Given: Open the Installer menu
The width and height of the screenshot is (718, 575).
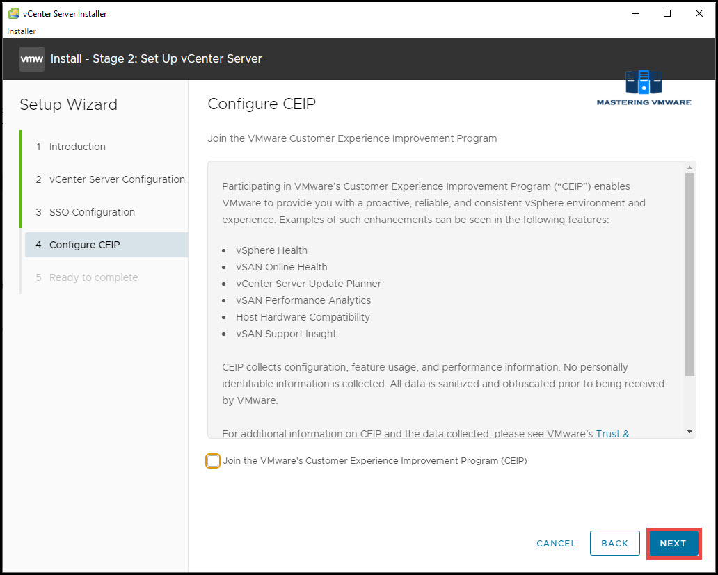Looking at the screenshot, I should 22,31.
